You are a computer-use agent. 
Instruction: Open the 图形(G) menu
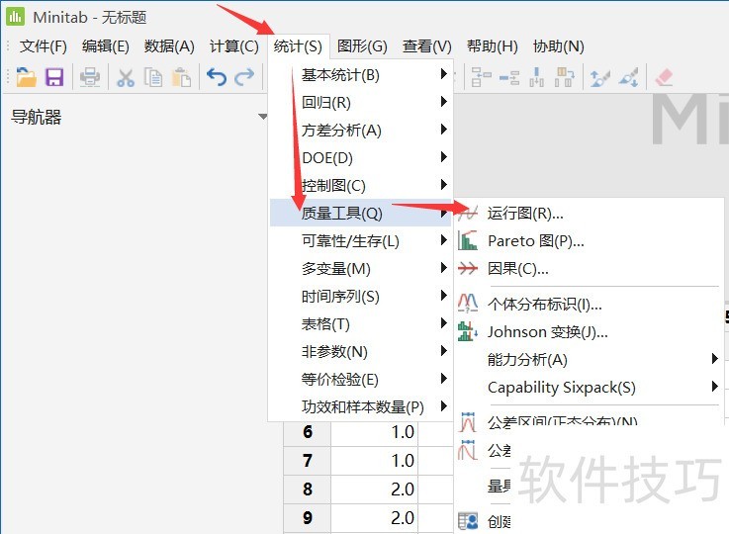pos(362,46)
